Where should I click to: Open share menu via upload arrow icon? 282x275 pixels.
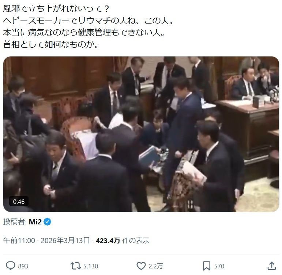[x=272, y=266]
